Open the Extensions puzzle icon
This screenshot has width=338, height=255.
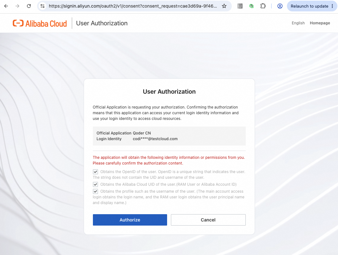[263, 6]
